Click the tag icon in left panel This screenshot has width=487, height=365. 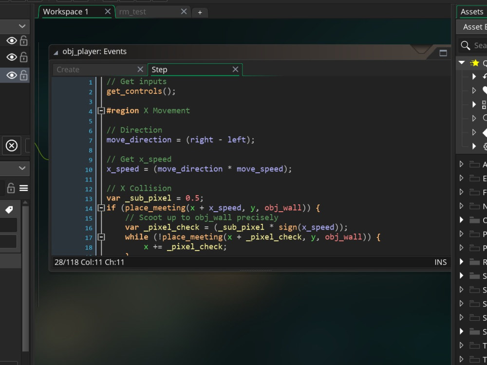pyautogui.click(x=9, y=210)
